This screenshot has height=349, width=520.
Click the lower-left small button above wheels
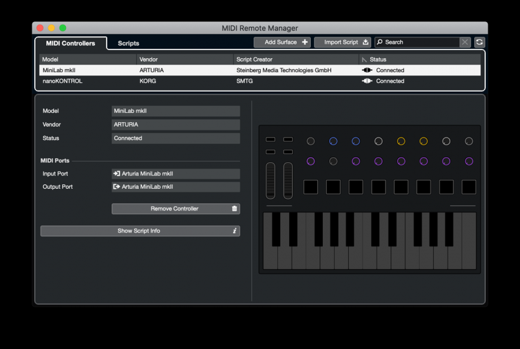pos(270,151)
